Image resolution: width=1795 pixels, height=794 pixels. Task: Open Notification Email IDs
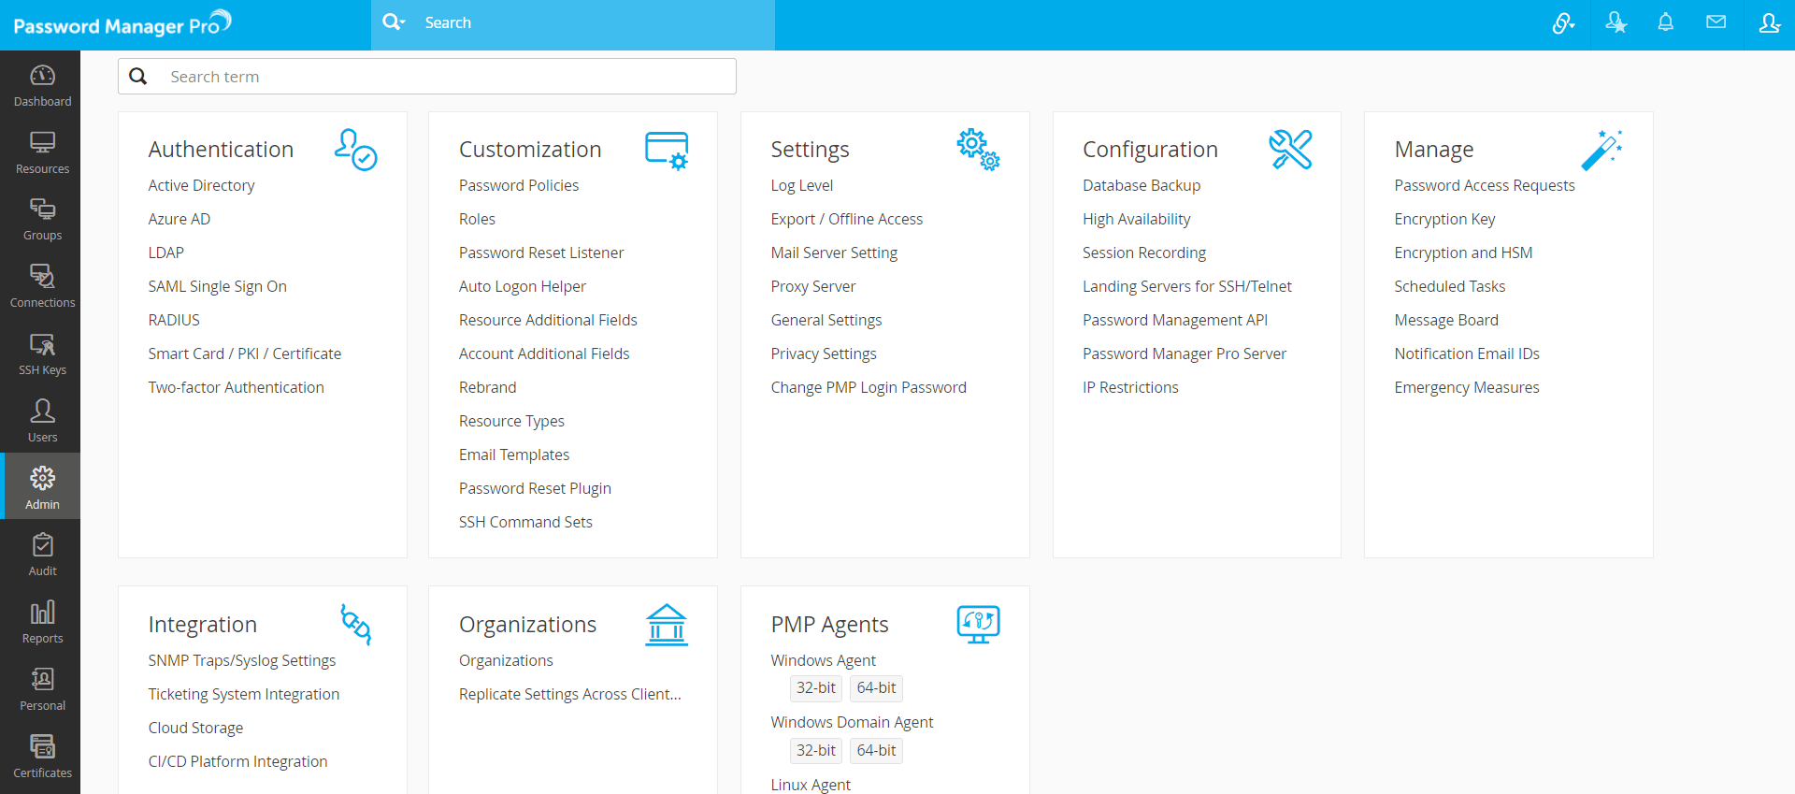pos(1467,354)
